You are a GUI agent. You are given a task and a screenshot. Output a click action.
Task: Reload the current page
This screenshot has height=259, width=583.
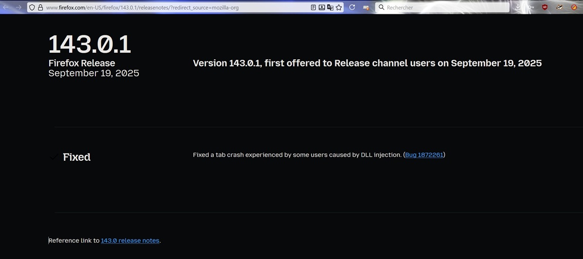(352, 7)
